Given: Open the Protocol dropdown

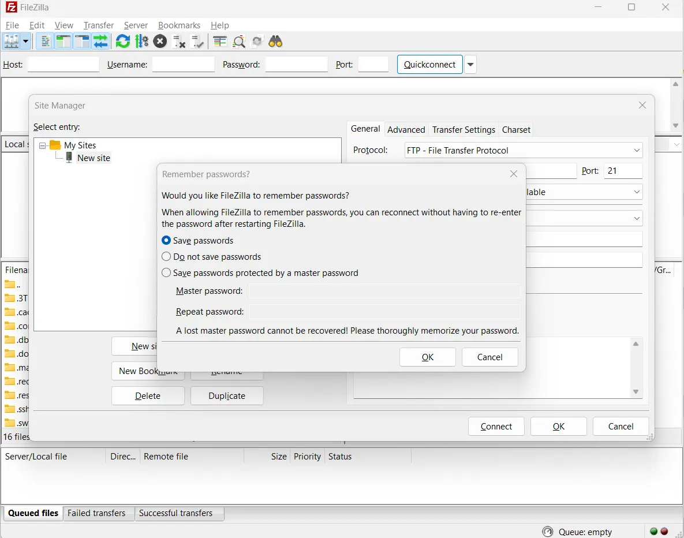Looking at the screenshot, I should click(523, 151).
